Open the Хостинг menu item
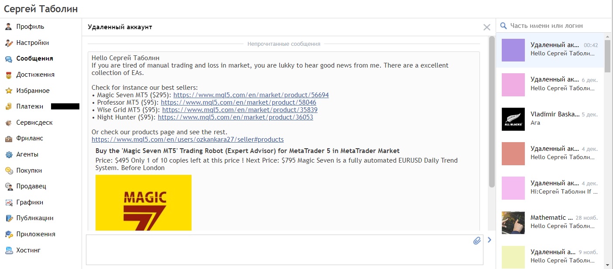This screenshot has height=269, width=613. [x=28, y=250]
